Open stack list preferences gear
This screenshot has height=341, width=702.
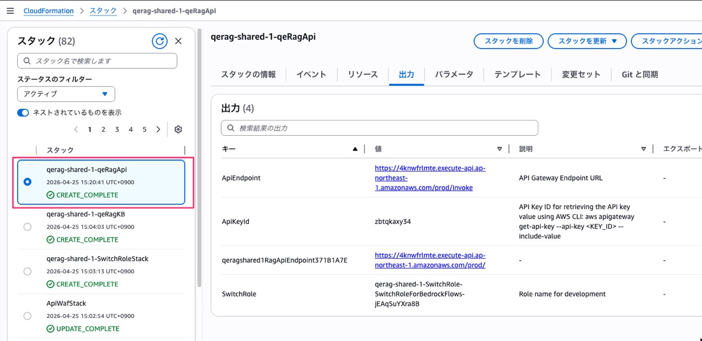coord(178,130)
